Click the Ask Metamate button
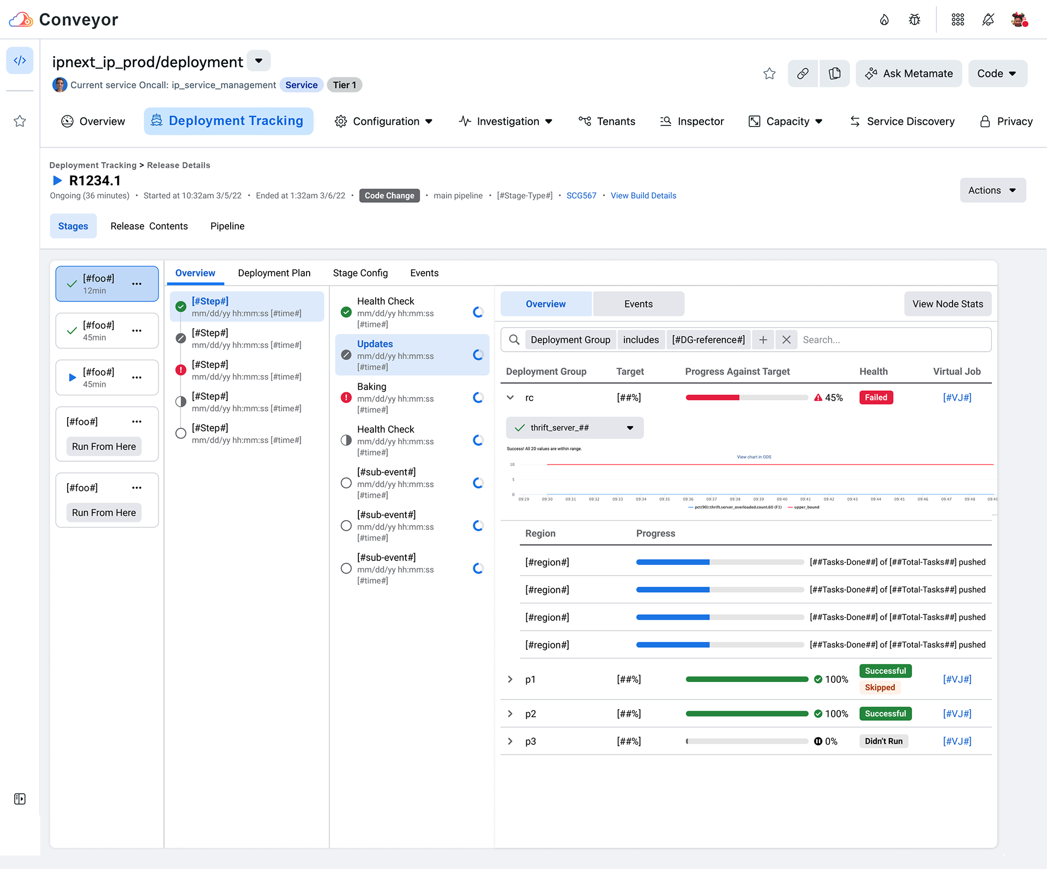The image size is (1047, 869). (x=908, y=74)
